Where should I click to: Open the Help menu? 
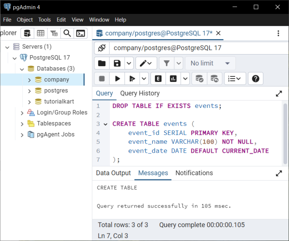coord(120,20)
